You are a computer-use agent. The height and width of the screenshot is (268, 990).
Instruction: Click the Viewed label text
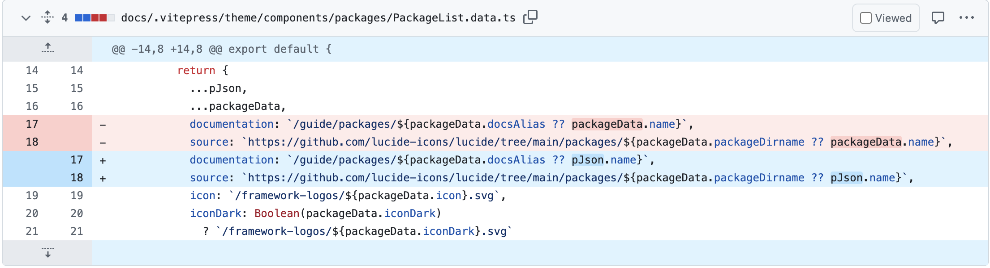(x=893, y=18)
